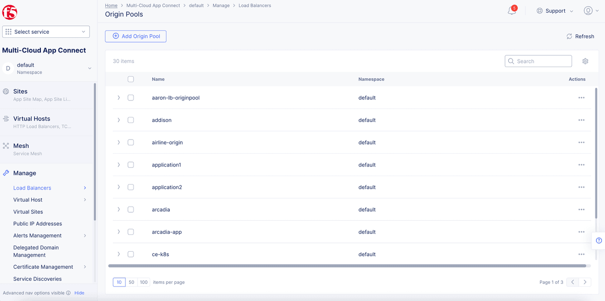Open the Home breadcrumb link
Image resolution: width=605 pixels, height=301 pixels.
[111, 5]
